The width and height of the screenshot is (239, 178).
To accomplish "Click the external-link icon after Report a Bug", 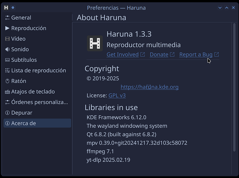I will point(217,54).
